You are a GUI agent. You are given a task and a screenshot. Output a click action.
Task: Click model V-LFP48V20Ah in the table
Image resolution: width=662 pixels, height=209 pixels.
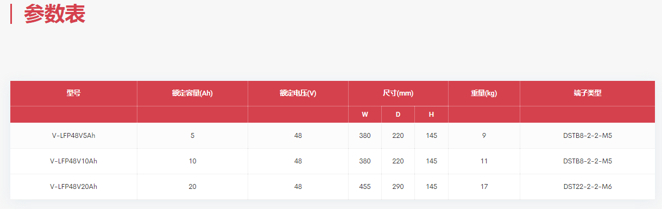click(74, 187)
